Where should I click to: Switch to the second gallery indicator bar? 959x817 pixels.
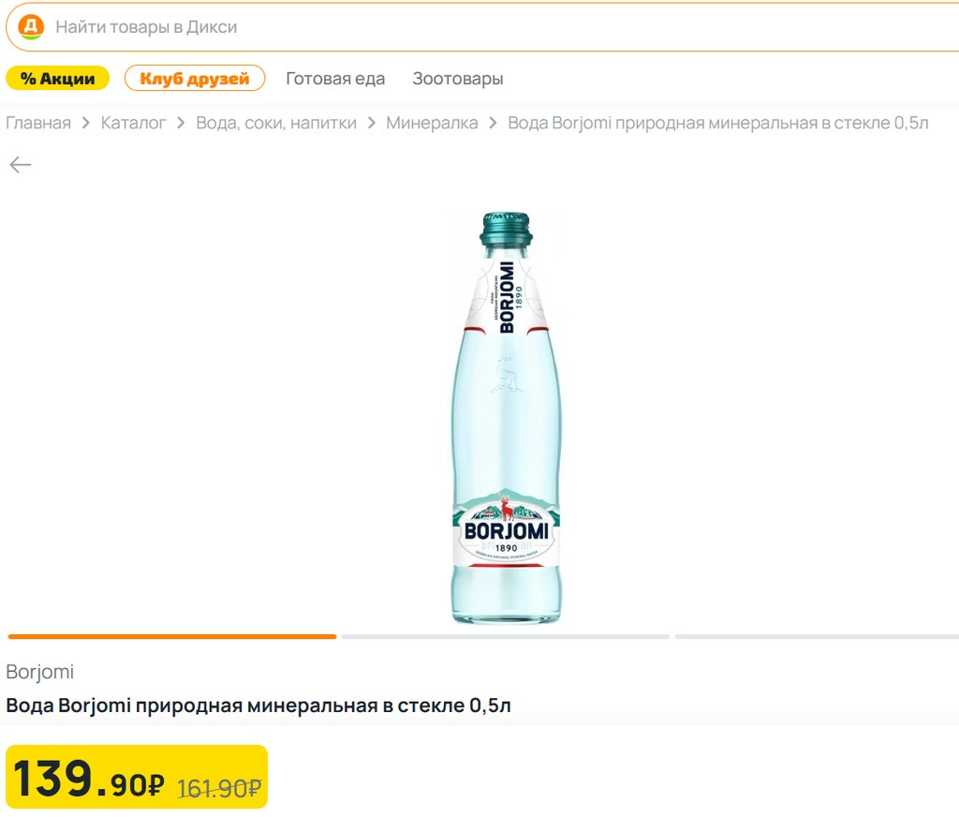(x=506, y=636)
